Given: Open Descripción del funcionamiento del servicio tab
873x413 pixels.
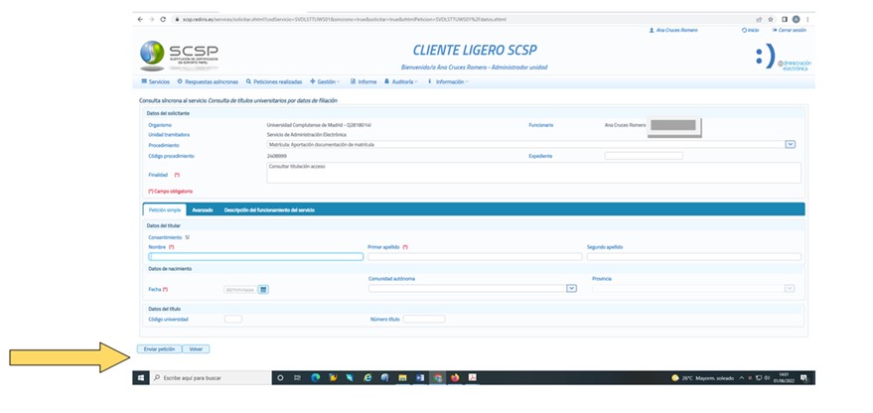Looking at the screenshot, I should pos(269,209).
